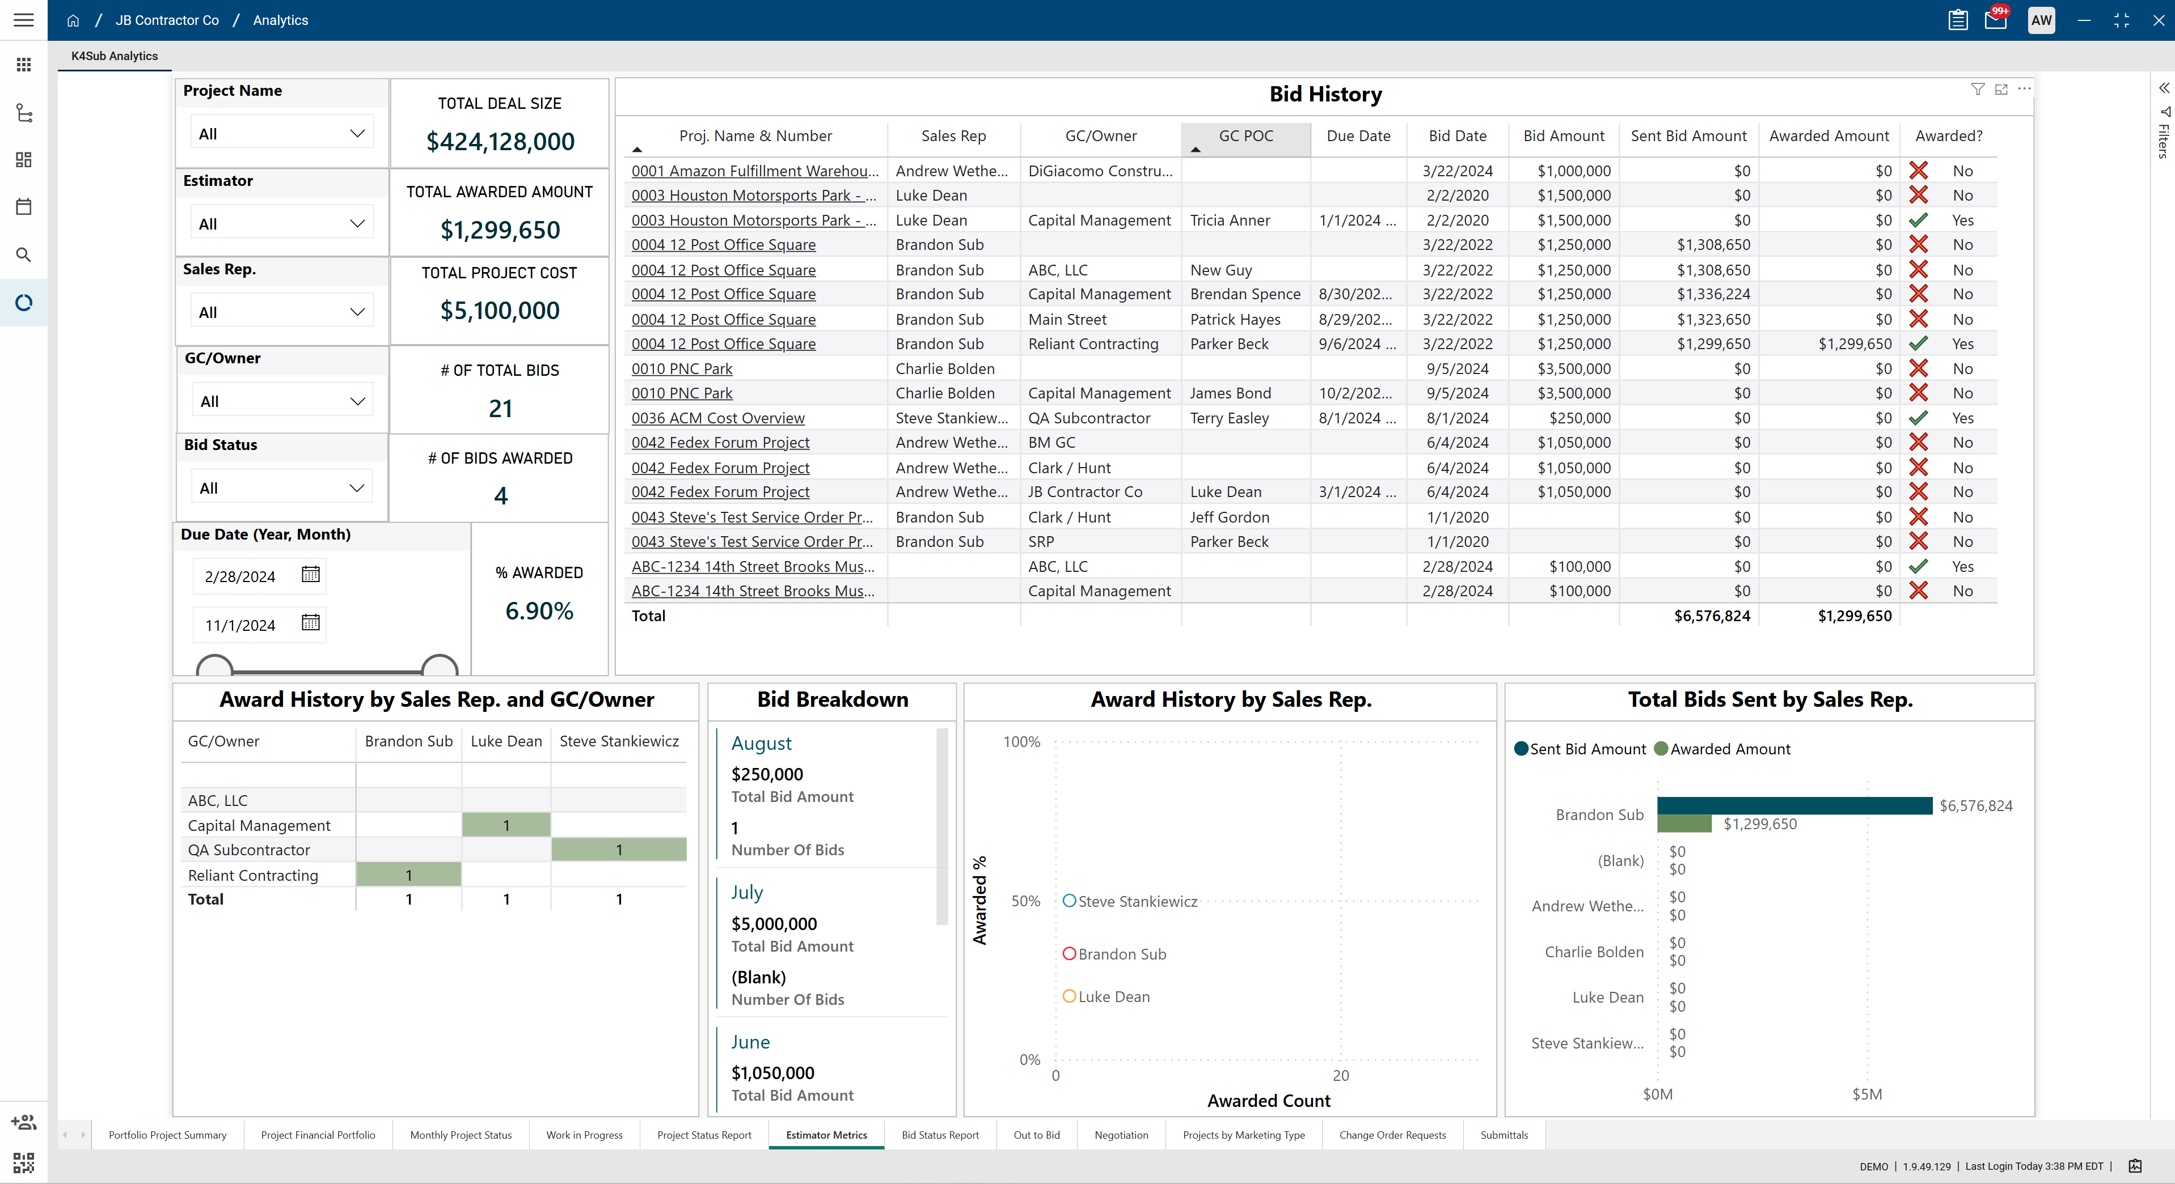Image resolution: width=2175 pixels, height=1184 pixels.
Task: Open the mail inbox icon
Action: [1995, 20]
